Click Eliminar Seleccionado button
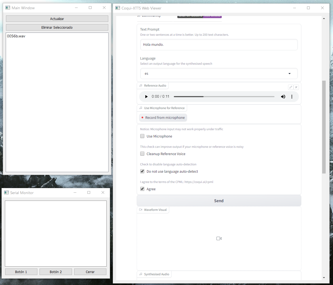 coord(57,27)
